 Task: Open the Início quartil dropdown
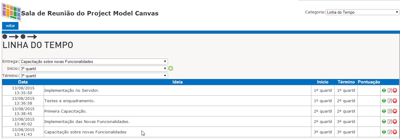[93, 69]
